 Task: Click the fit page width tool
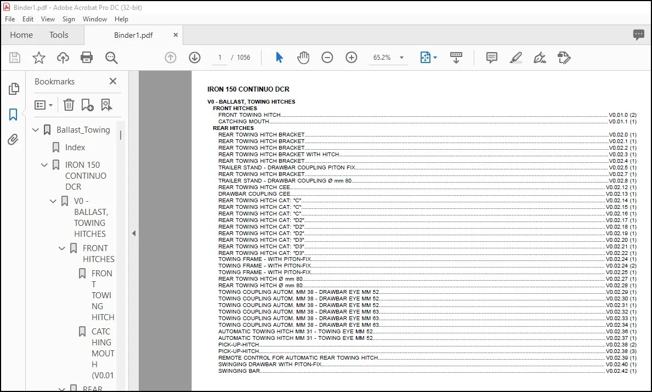tap(426, 58)
